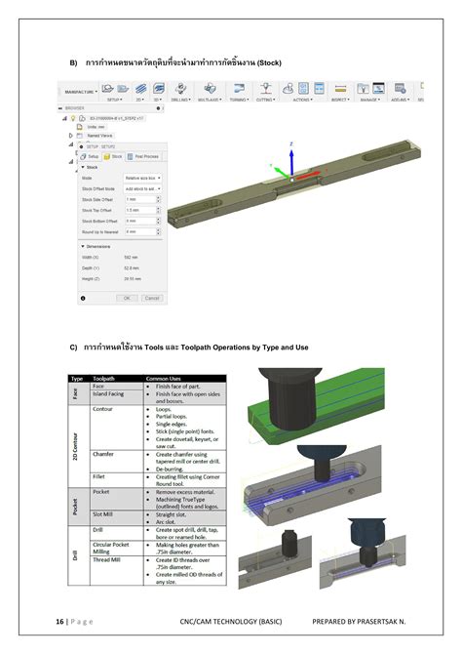Click the New Setup icon in toolbar

[x=107, y=89]
